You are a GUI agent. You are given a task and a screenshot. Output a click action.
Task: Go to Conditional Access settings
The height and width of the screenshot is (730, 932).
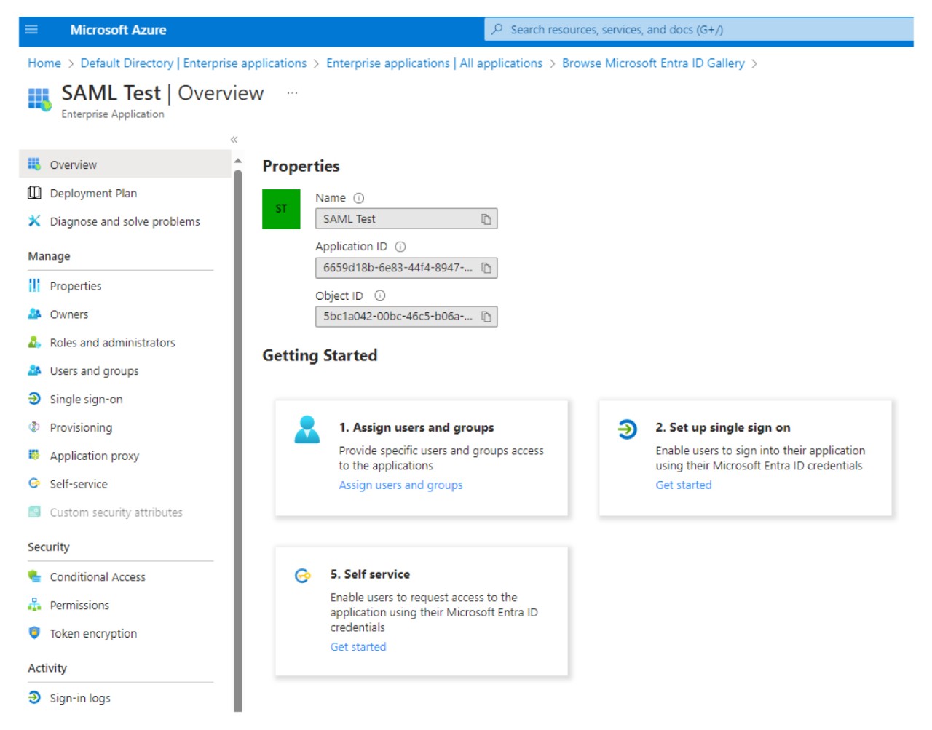(x=98, y=577)
